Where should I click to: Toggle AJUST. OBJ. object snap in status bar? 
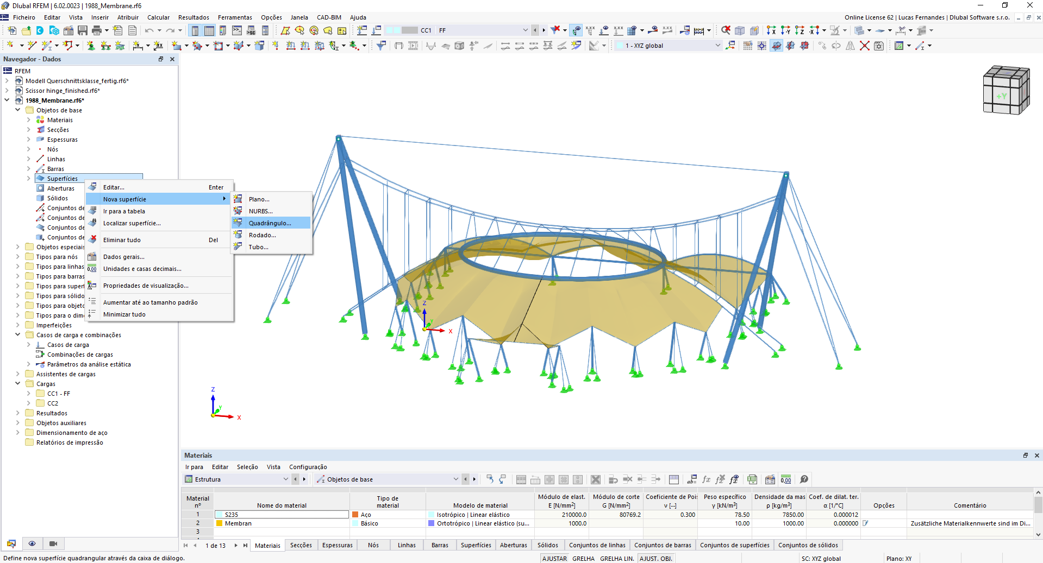656,559
